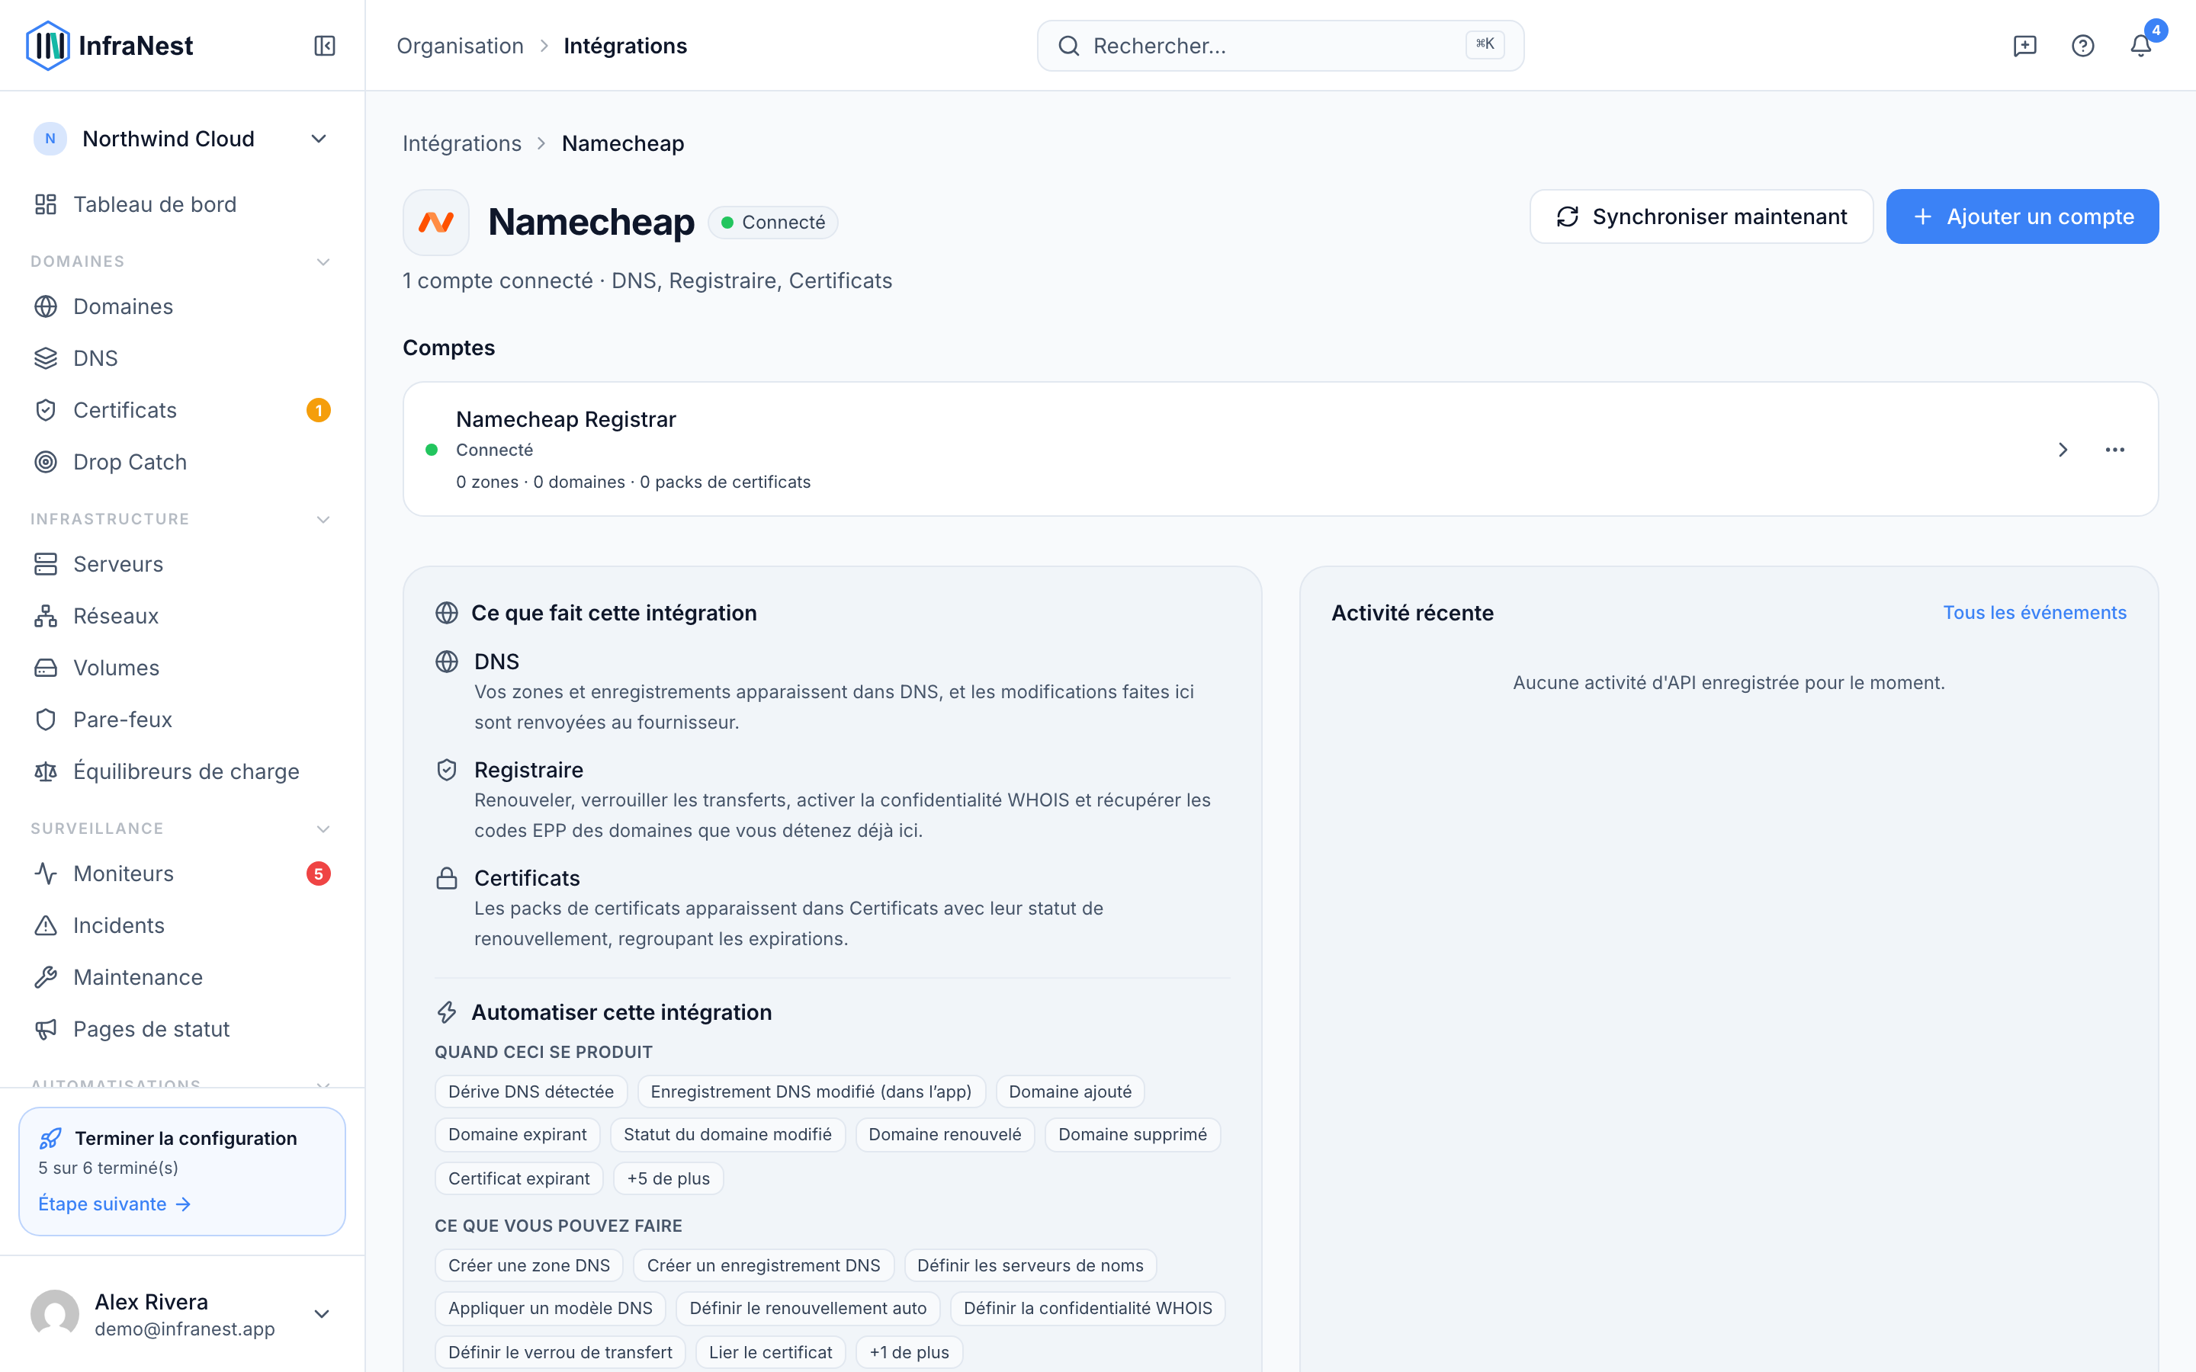Click the Réseaux network icon
2196x1372 pixels.
[46, 616]
